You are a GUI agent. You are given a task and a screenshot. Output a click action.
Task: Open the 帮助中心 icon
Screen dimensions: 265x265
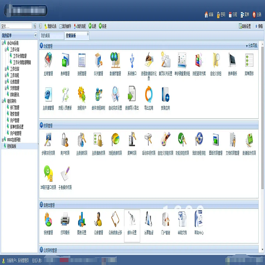[199, 220]
